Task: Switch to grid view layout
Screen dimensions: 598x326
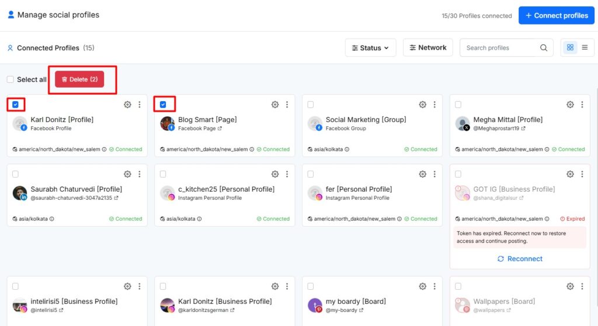Action: [x=570, y=48]
